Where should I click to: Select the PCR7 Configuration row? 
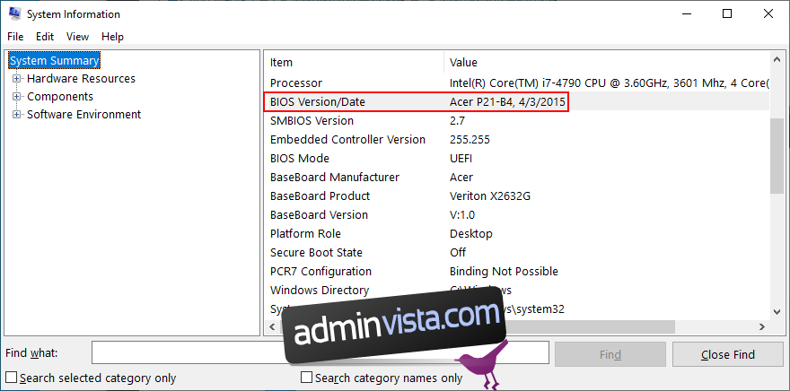(x=517, y=272)
